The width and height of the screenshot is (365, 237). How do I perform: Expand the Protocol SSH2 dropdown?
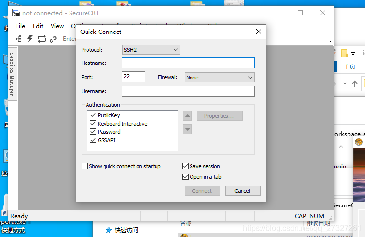[x=151, y=50]
